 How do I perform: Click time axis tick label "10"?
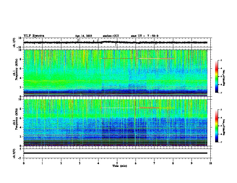click(210, 163)
